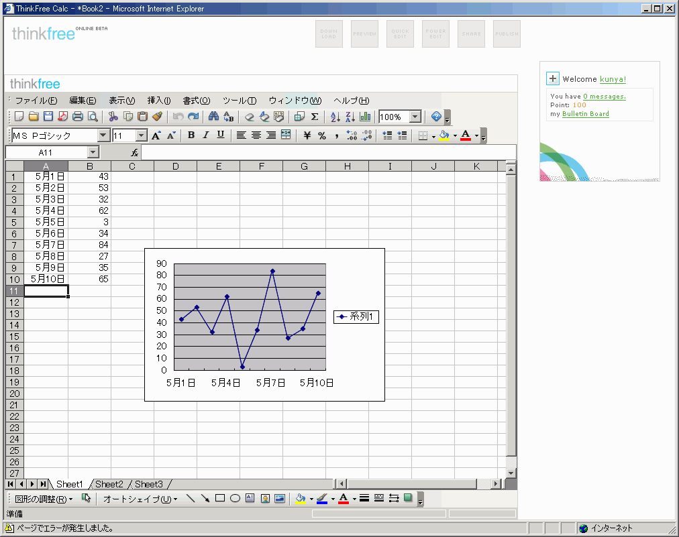Click the Find binoculars icon
The width and height of the screenshot is (679, 537).
(213, 117)
